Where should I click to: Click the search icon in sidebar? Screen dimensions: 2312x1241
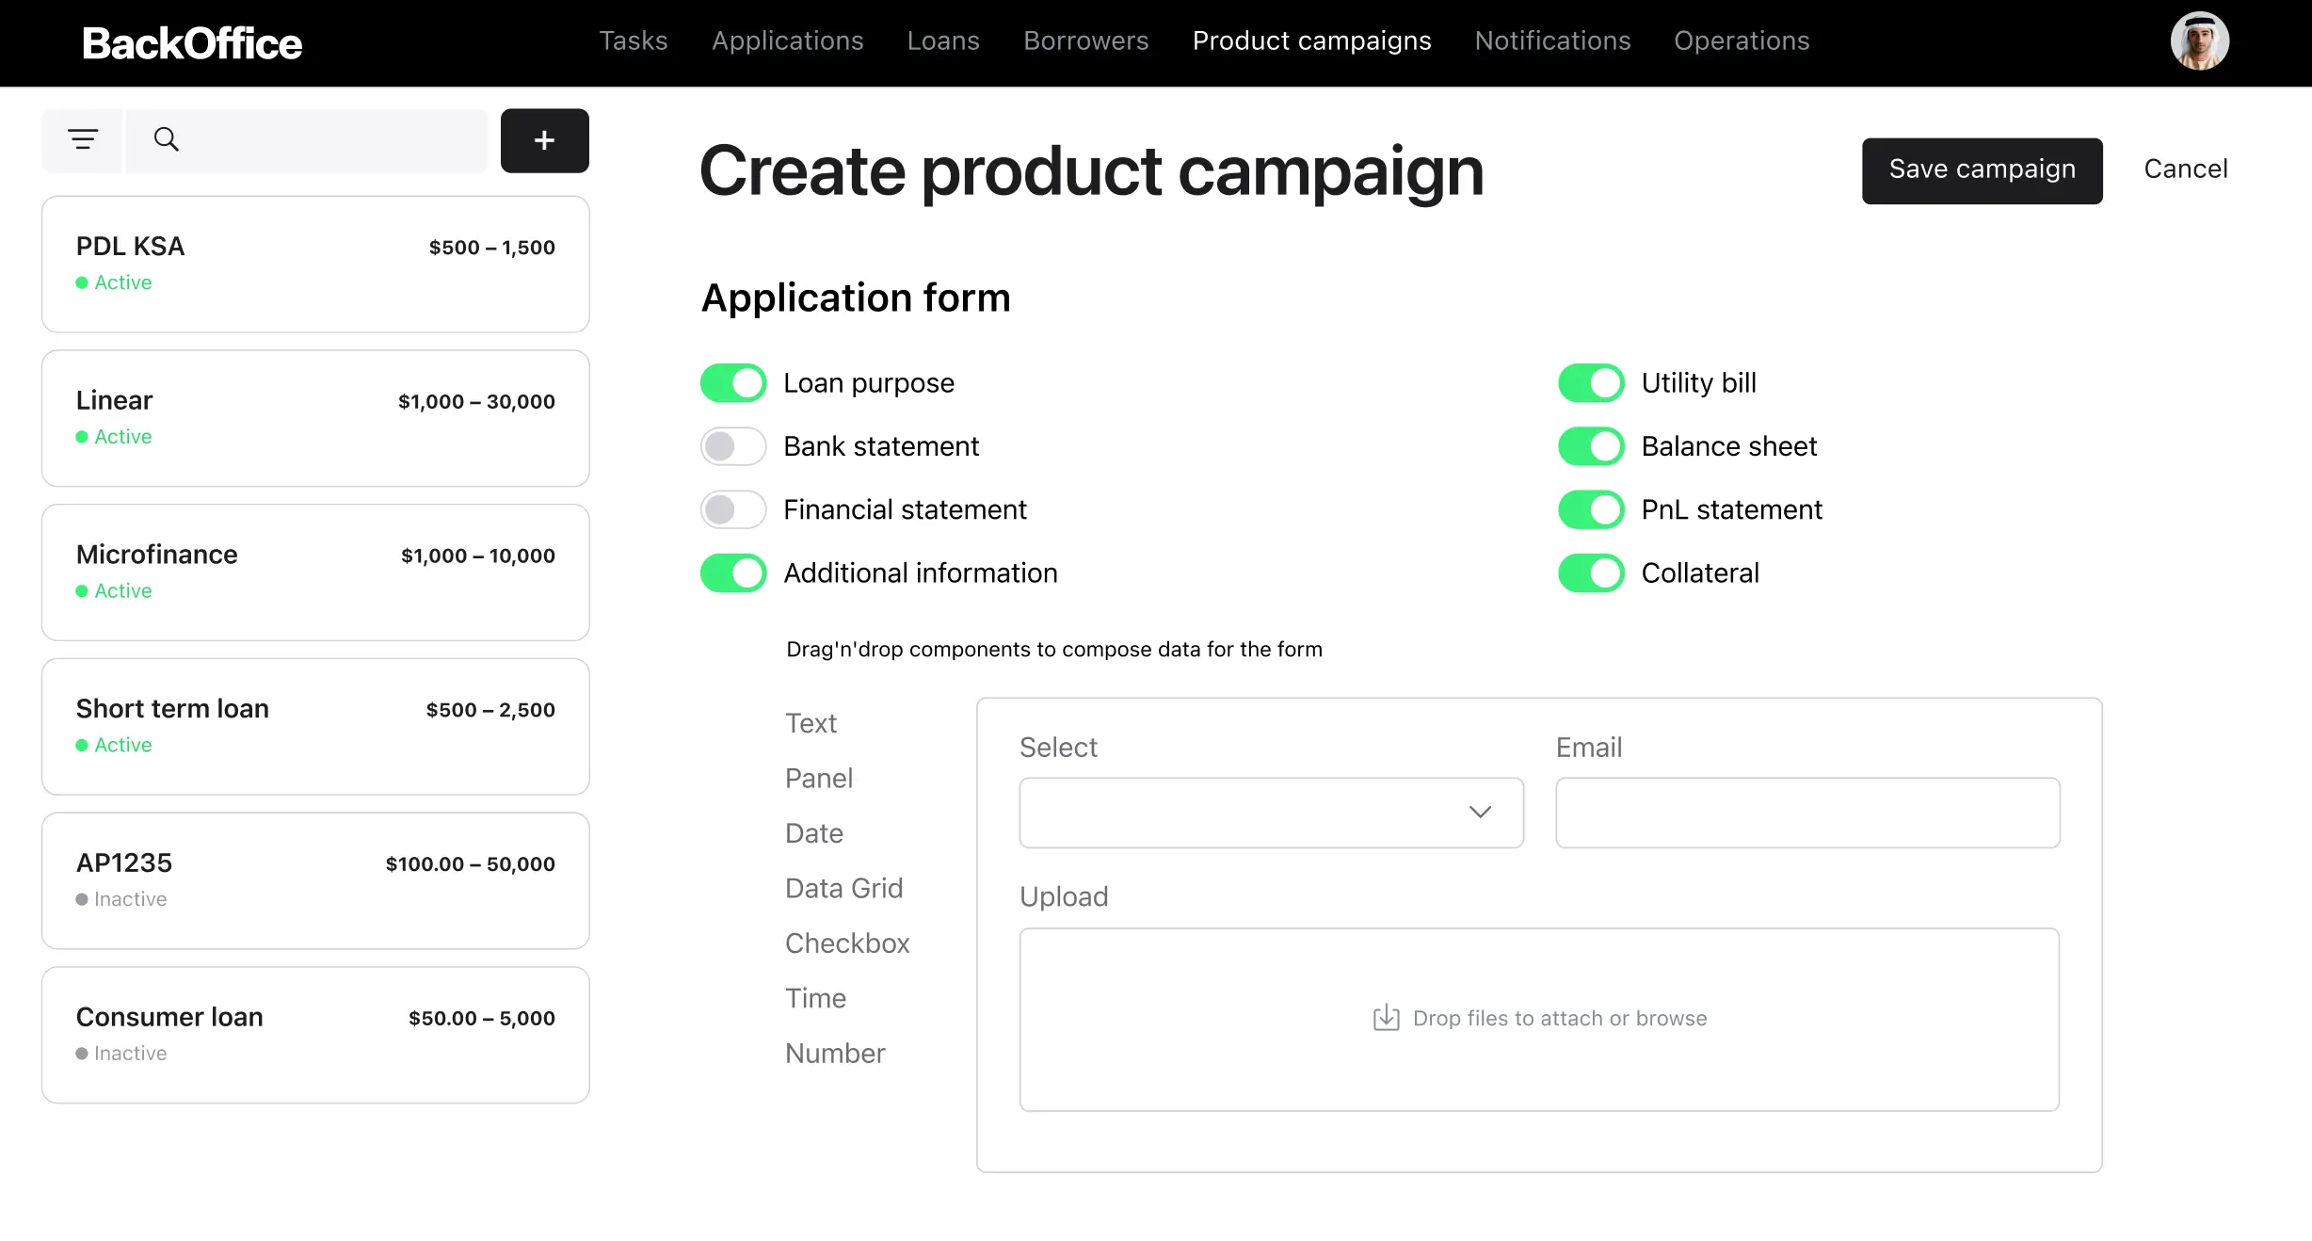(167, 139)
